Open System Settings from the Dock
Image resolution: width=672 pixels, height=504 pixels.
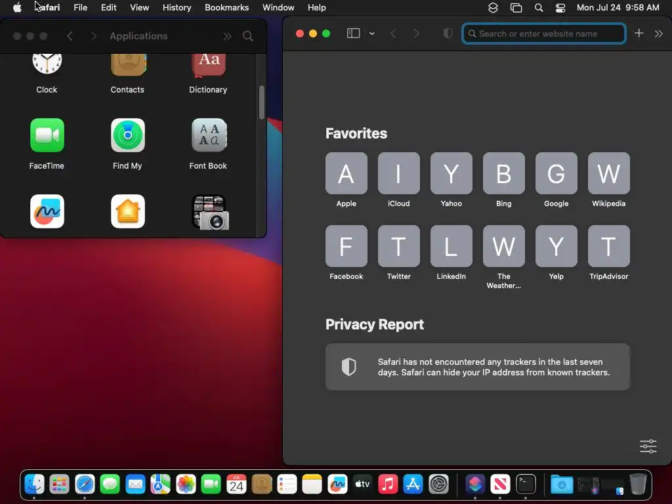tap(438, 484)
